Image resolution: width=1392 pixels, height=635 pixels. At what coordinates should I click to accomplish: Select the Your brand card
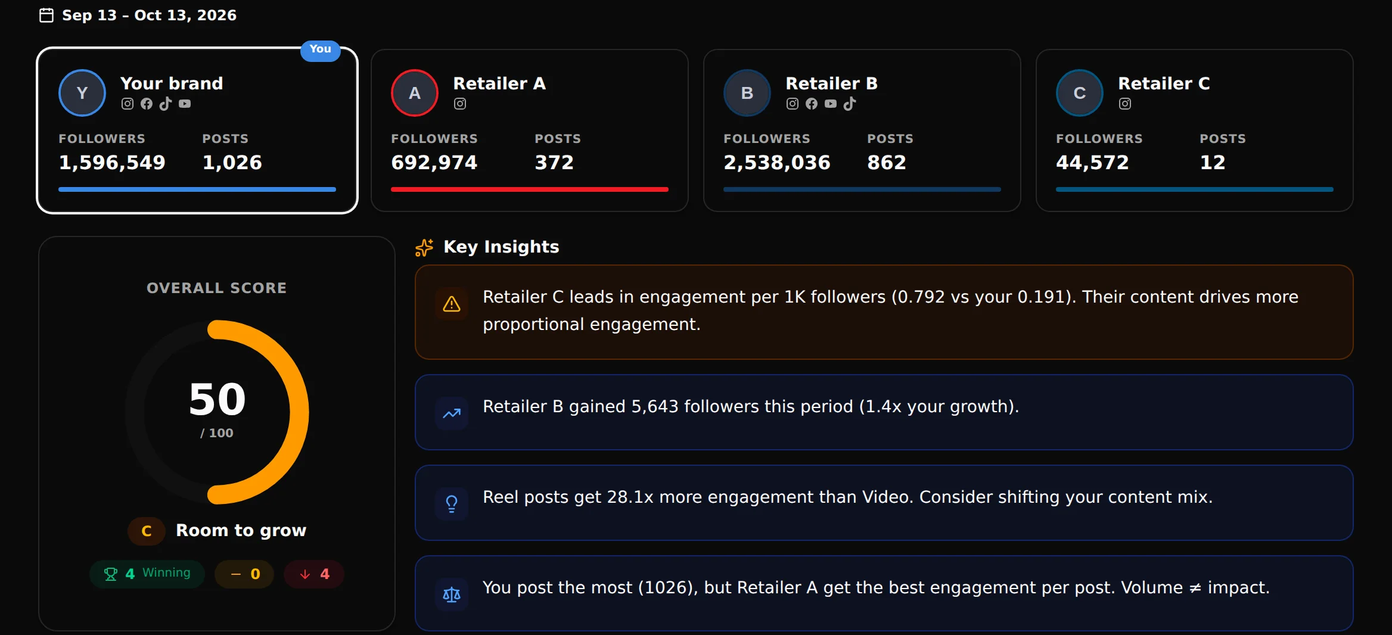tap(197, 130)
